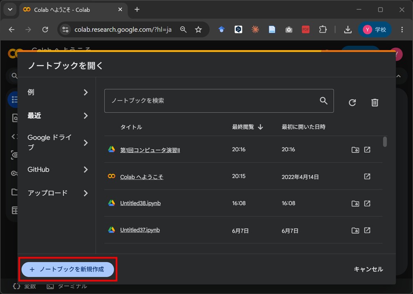Viewport: 413px width, 294px height.
Task: Open Untitled37.ipynb in new tab icon
Action: coord(367,230)
